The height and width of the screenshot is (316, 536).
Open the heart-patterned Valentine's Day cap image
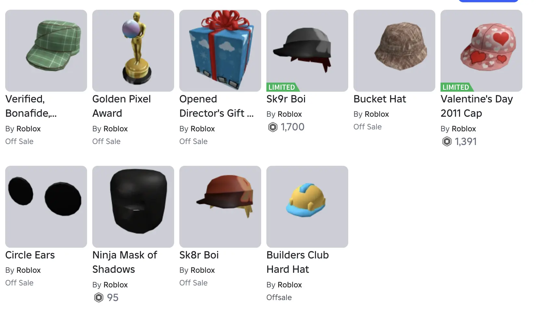click(x=481, y=51)
